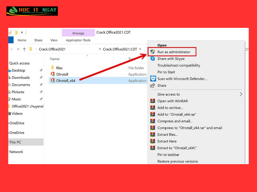Click the folder icon of the files folder
257x192 pixels.
pyautogui.click(x=52, y=68)
